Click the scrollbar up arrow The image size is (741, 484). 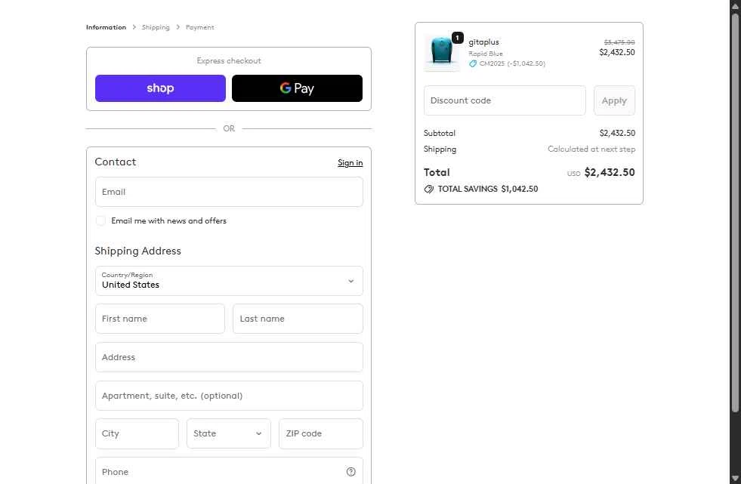click(735, 5)
